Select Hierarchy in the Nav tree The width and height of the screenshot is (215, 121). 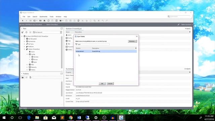point(34,67)
